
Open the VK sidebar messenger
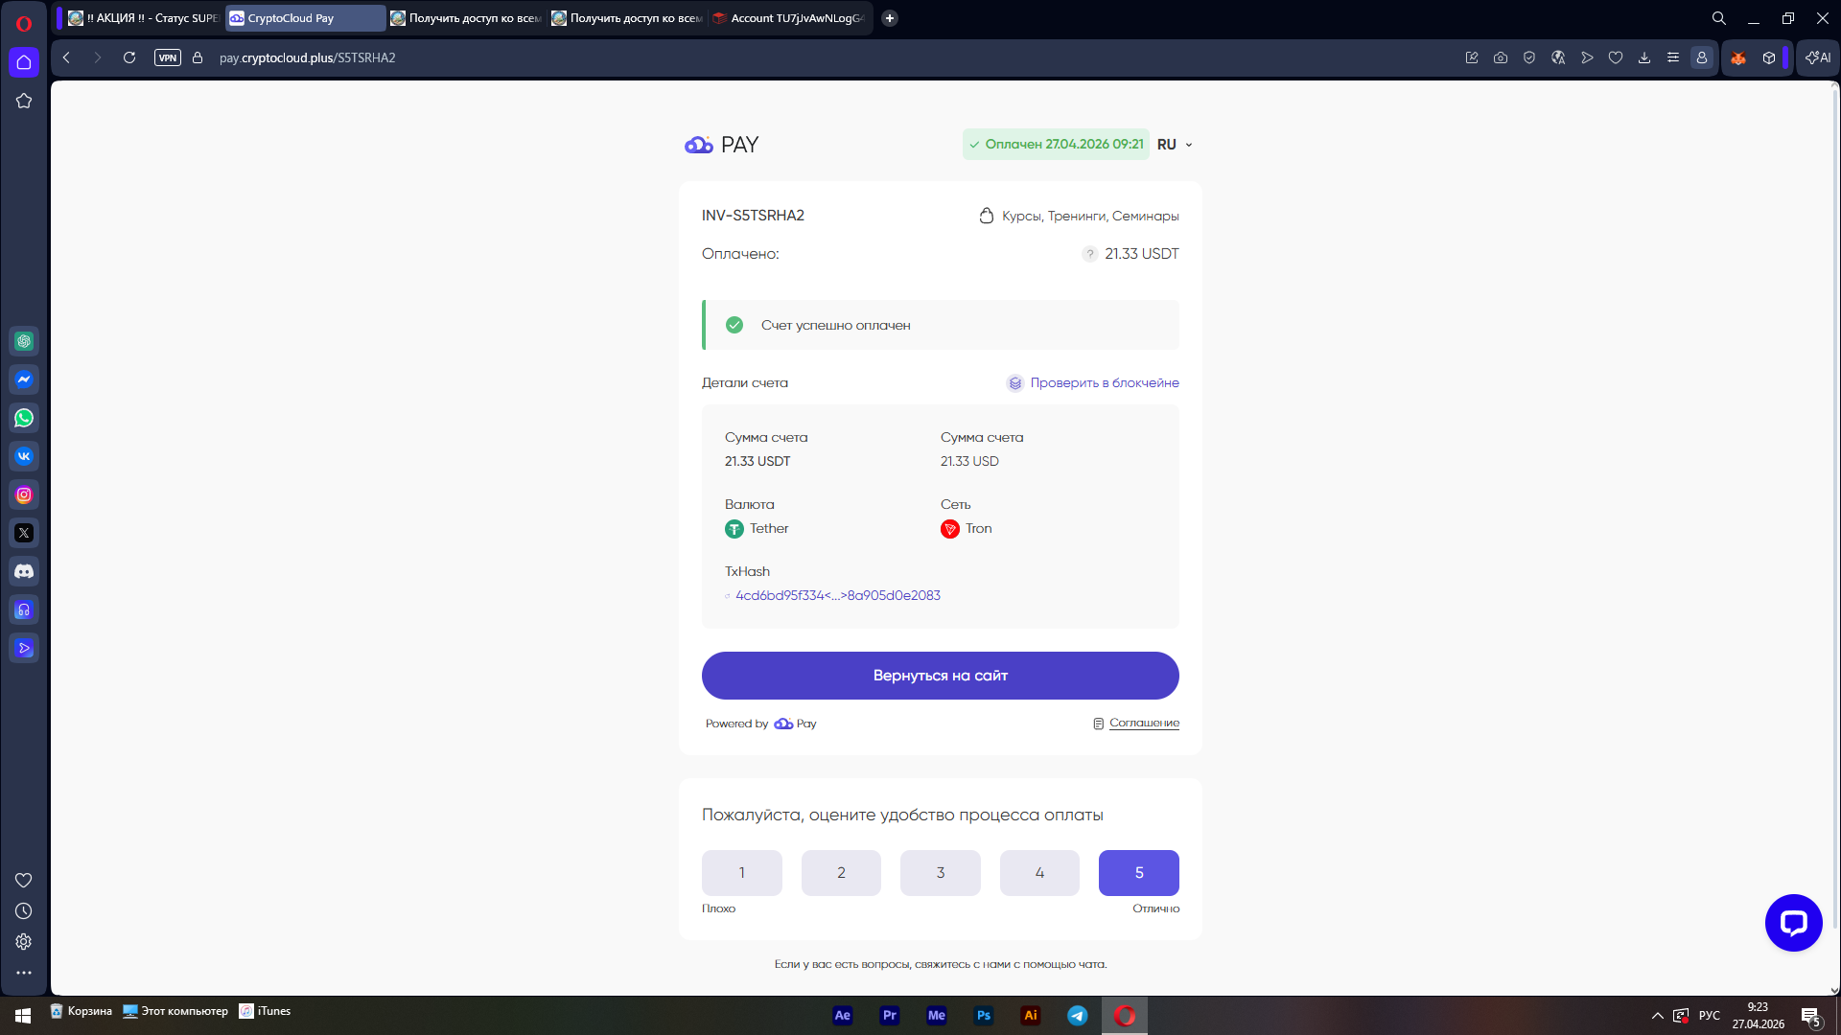click(x=24, y=456)
